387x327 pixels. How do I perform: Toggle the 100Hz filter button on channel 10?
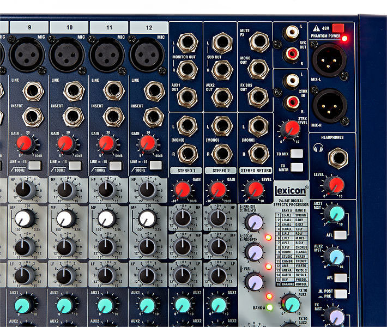click(x=75, y=166)
